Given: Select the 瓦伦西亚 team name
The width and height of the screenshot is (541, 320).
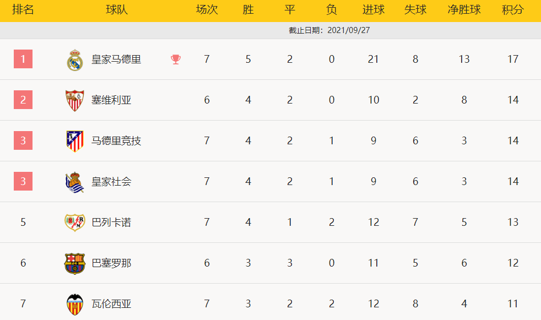Looking at the screenshot, I should point(111,304).
